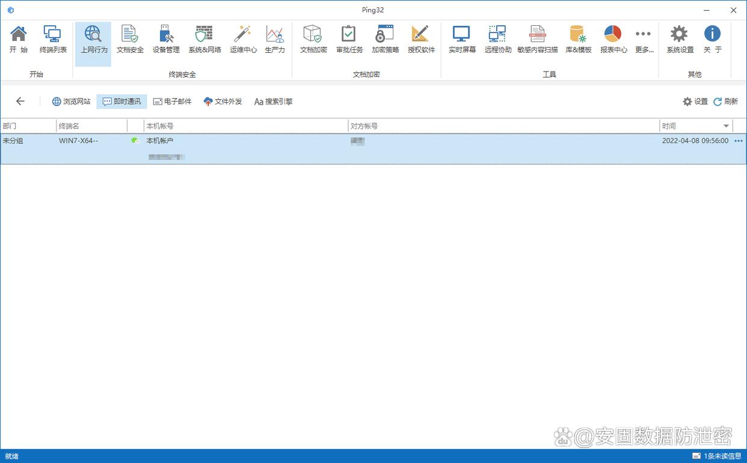Select the 文件外发 tab
This screenshot has height=463, width=747.
[x=223, y=102]
